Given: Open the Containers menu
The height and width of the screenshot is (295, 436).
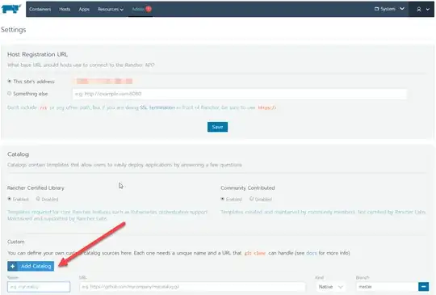Looking at the screenshot, I should click(x=40, y=9).
